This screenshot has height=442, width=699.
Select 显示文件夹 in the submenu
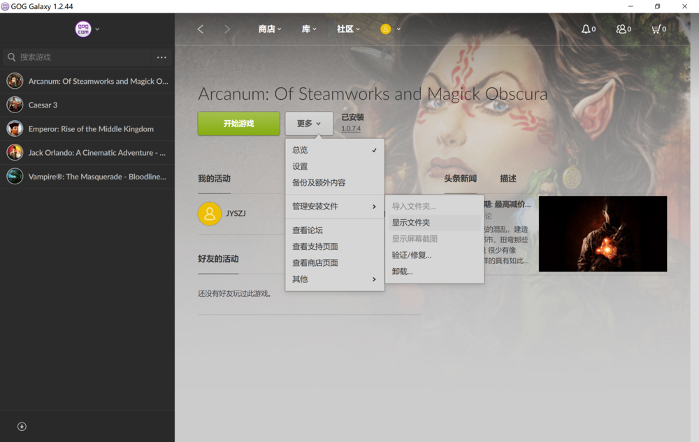pos(435,223)
